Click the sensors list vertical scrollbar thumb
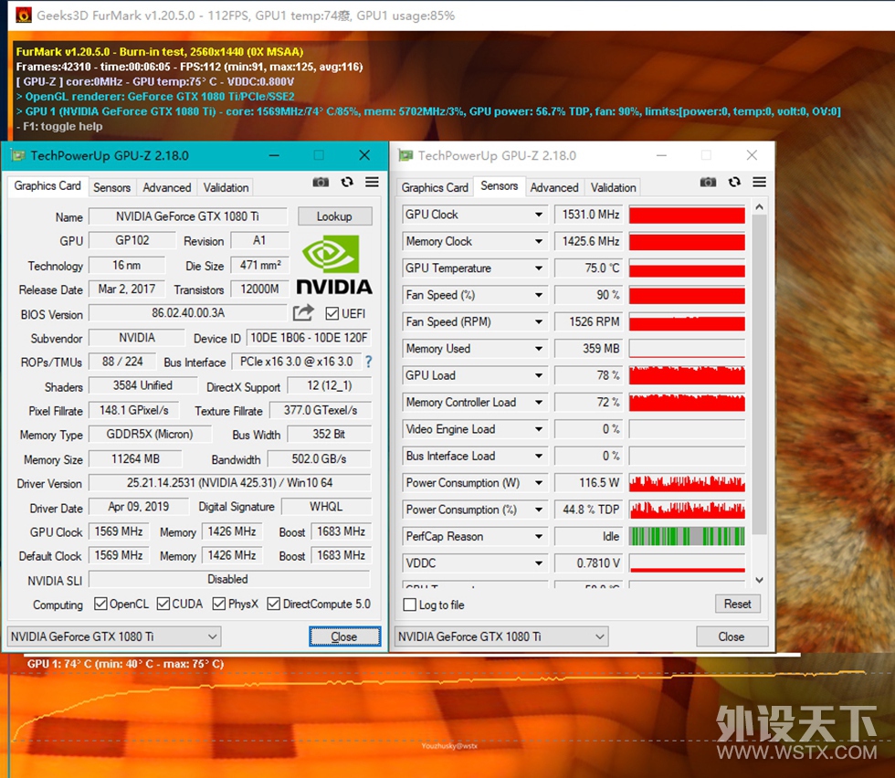Viewport: 895px width, 778px height. [x=759, y=374]
